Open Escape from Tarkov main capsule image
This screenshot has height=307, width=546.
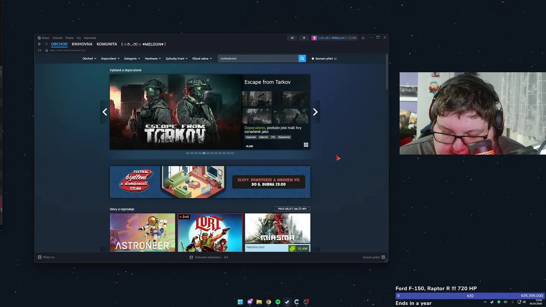tap(176, 112)
